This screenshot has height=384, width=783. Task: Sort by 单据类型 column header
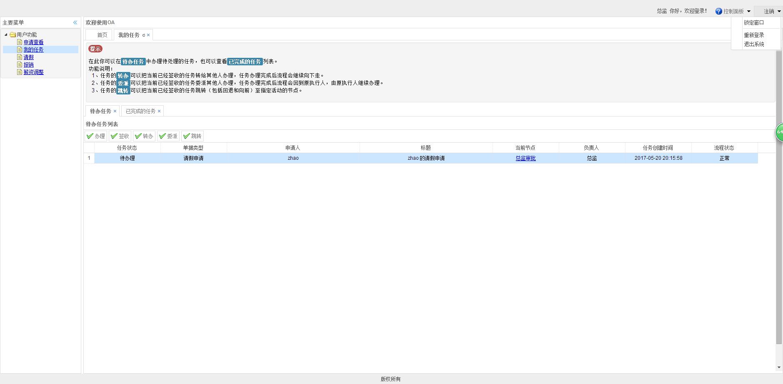coord(193,148)
